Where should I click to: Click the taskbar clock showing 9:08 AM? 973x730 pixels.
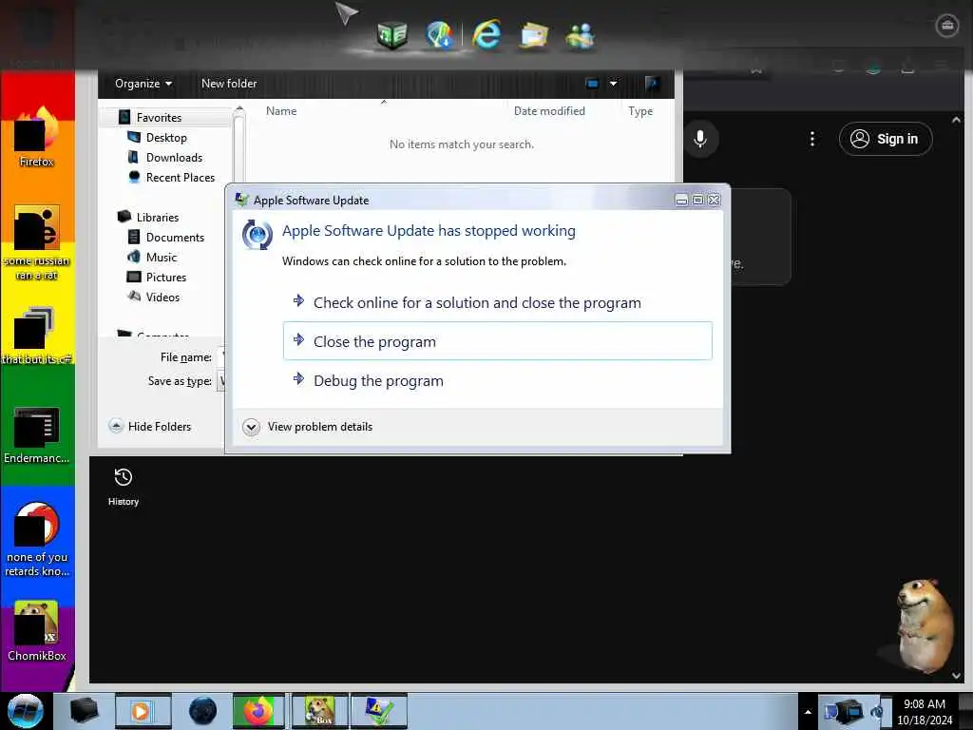click(x=925, y=711)
